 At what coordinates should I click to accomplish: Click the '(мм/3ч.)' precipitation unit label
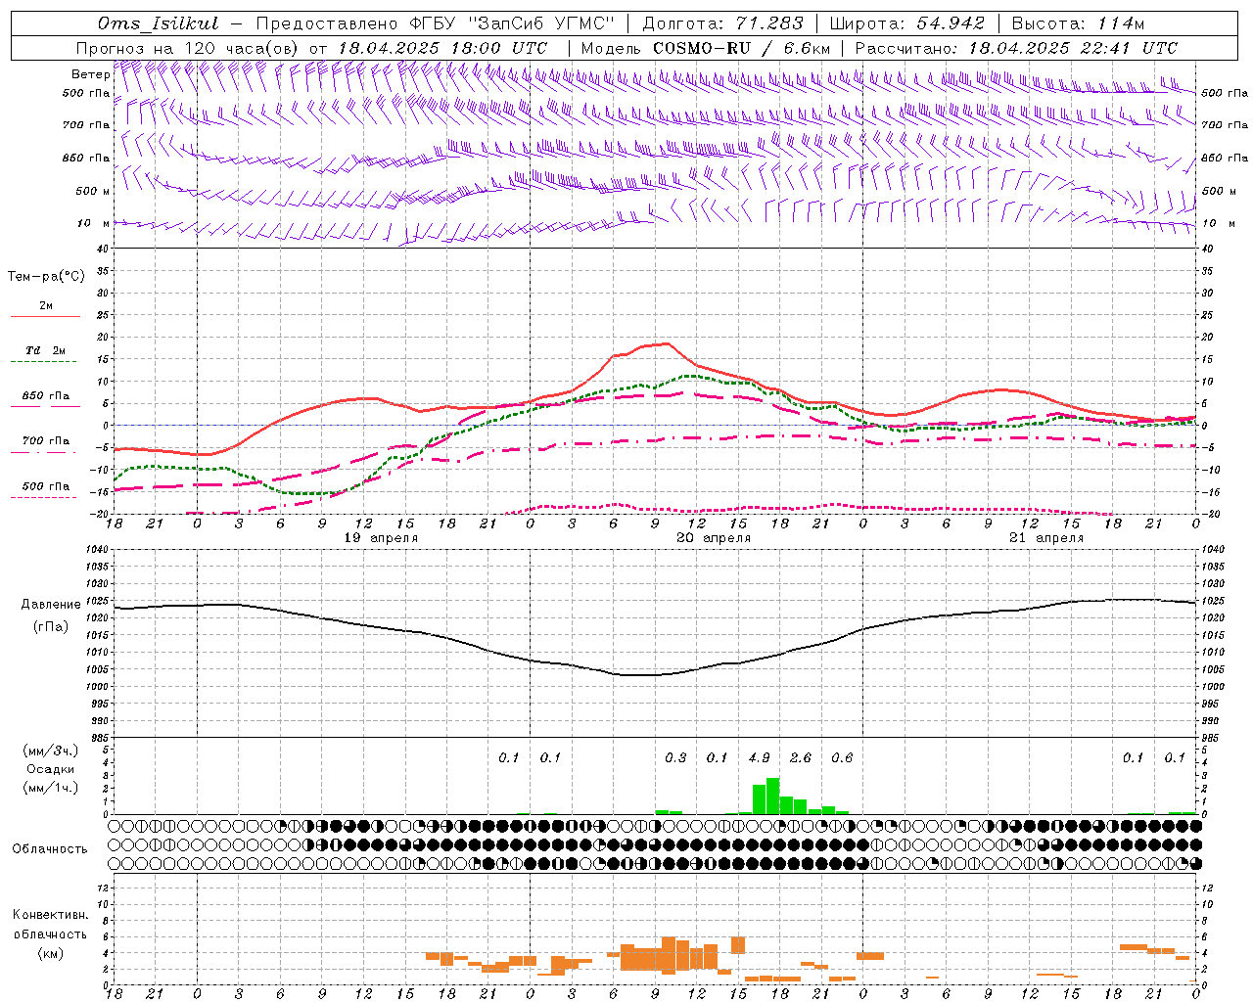pos(51,751)
